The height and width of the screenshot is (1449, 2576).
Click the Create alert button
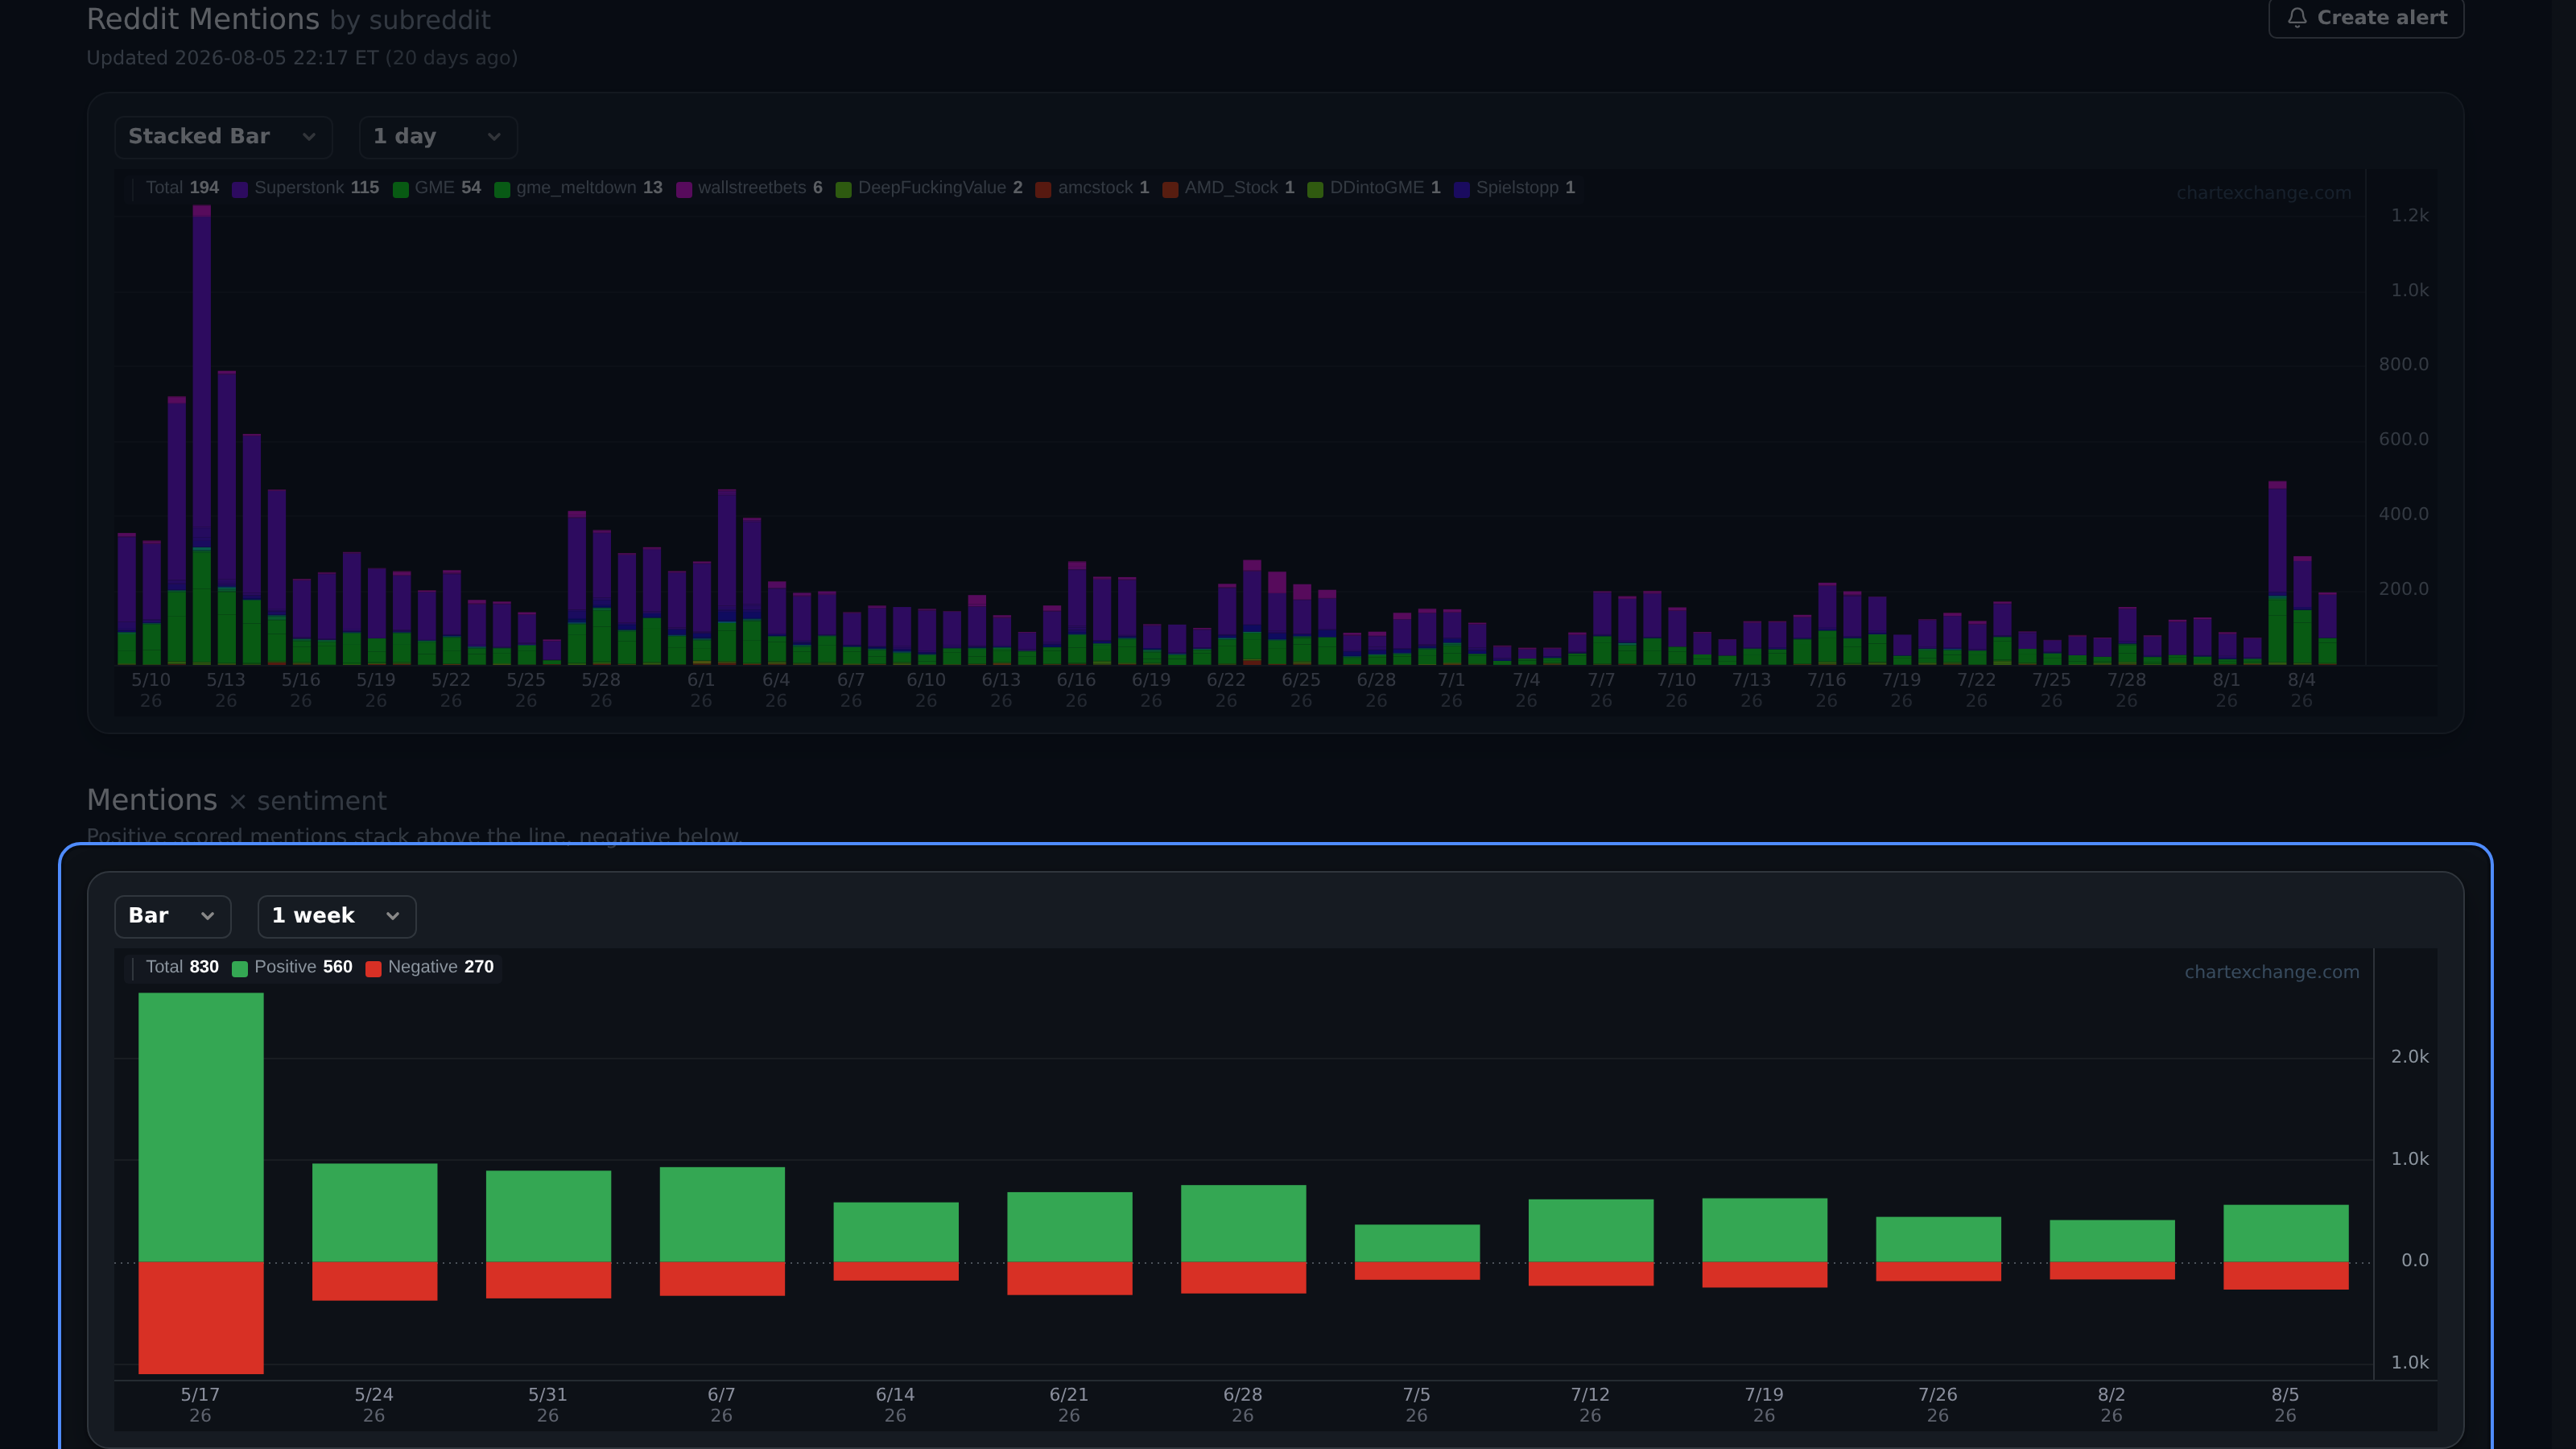pyautogui.click(x=2365, y=18)
